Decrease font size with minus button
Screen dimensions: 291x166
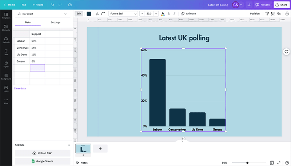142,13
